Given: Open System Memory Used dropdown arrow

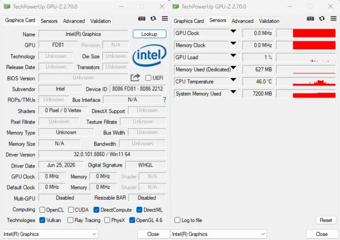Looking at the screenshot, I should (233, 92).
